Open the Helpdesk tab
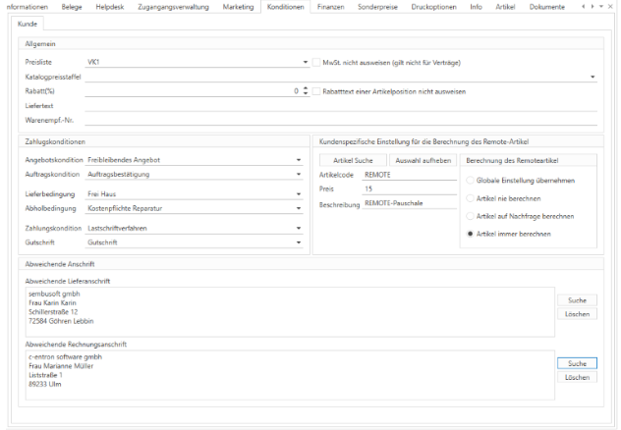621x430 pixels. click(109, 7)
